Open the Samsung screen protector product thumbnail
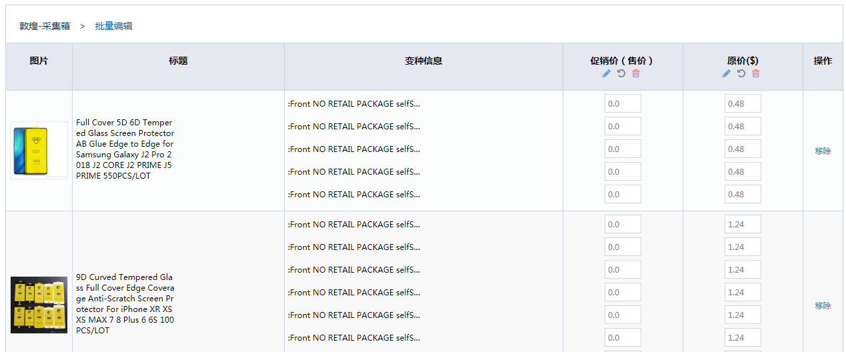Viewport: 846px width, 352px height. [x=39, y=150]
